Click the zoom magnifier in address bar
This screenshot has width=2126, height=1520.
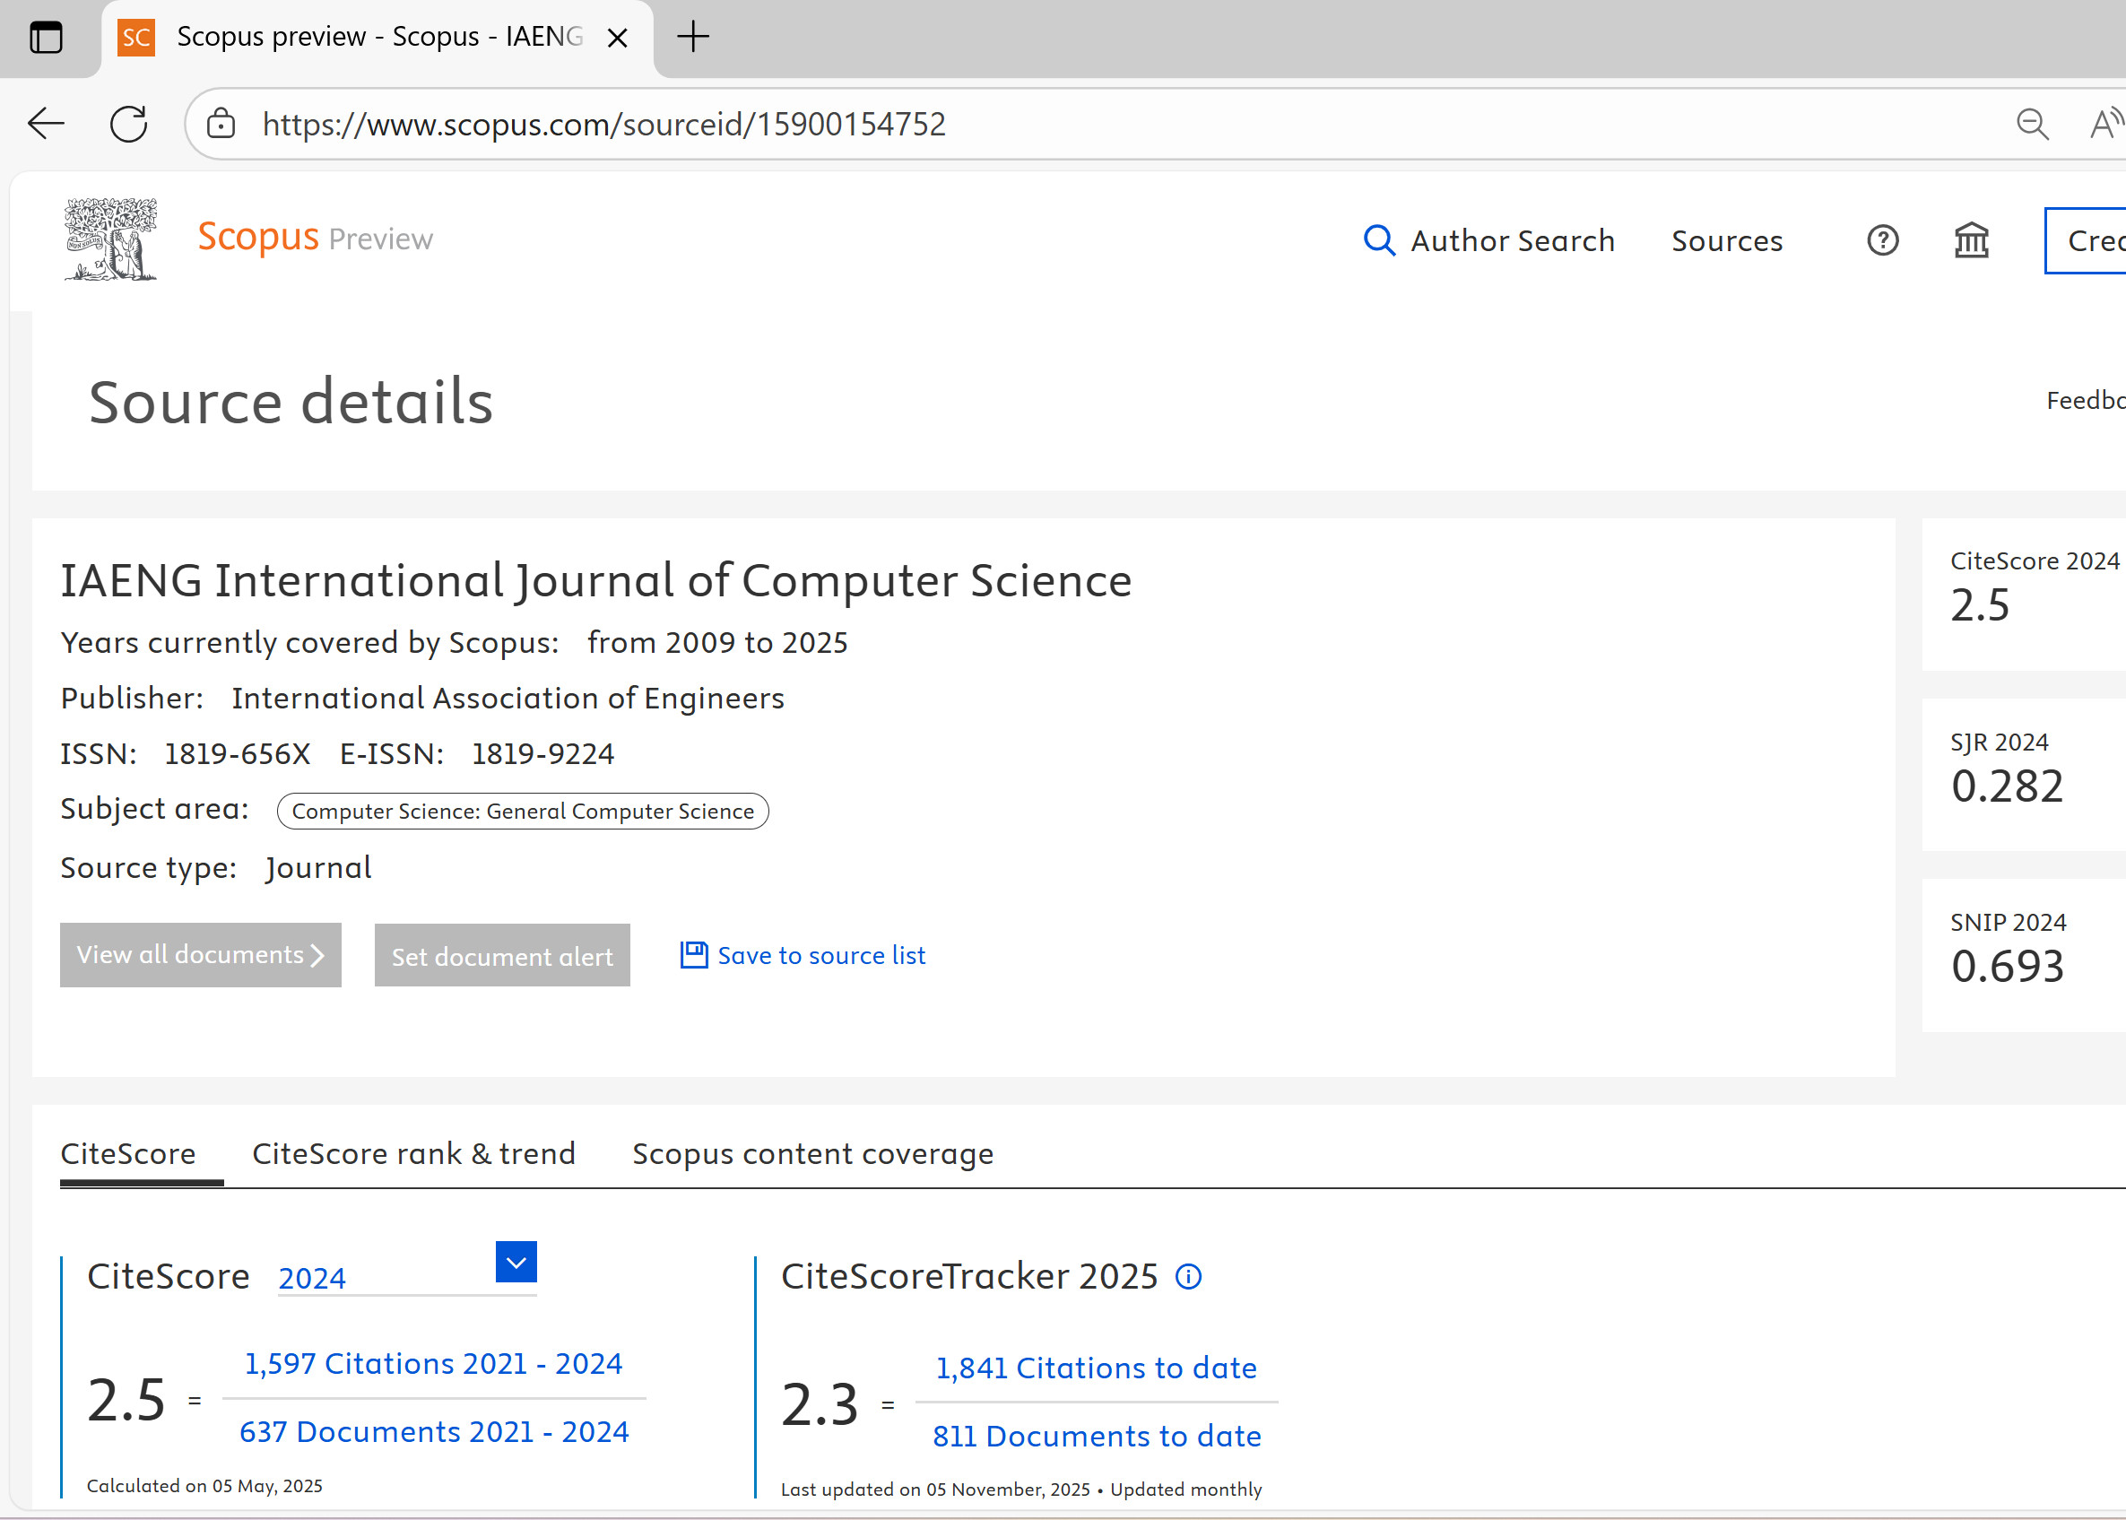click(x=2032, y=124)
